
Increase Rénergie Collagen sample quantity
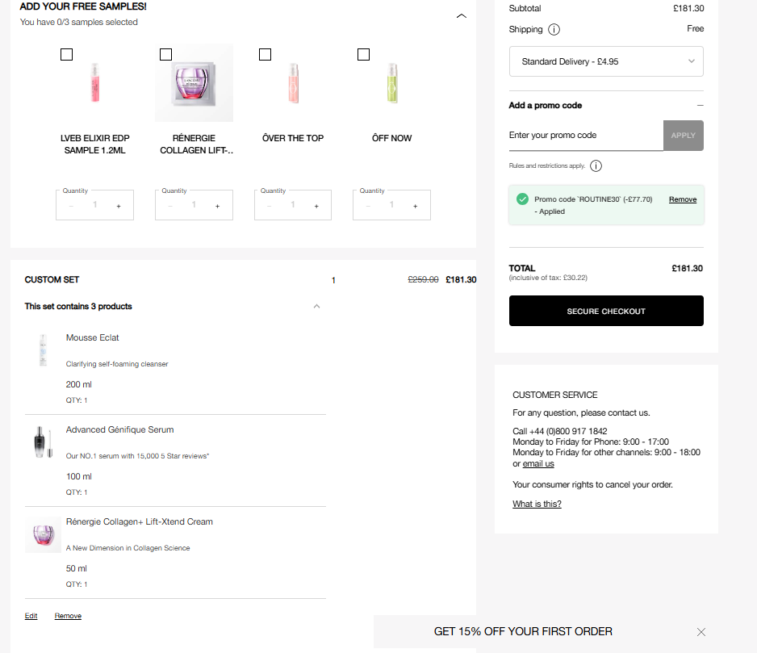tap(217, 206)
